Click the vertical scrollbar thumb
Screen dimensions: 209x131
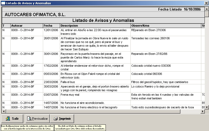click(207, 14)
